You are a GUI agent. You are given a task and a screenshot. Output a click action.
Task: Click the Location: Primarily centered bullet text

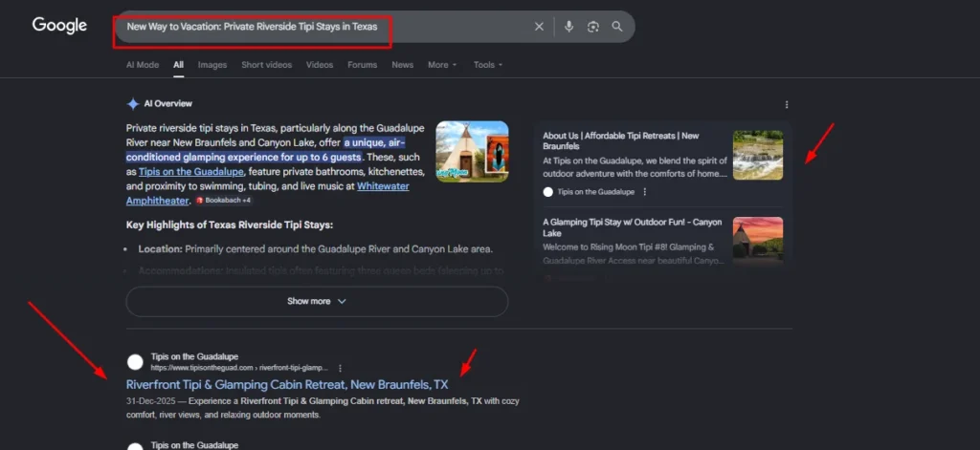pos(316,249)
